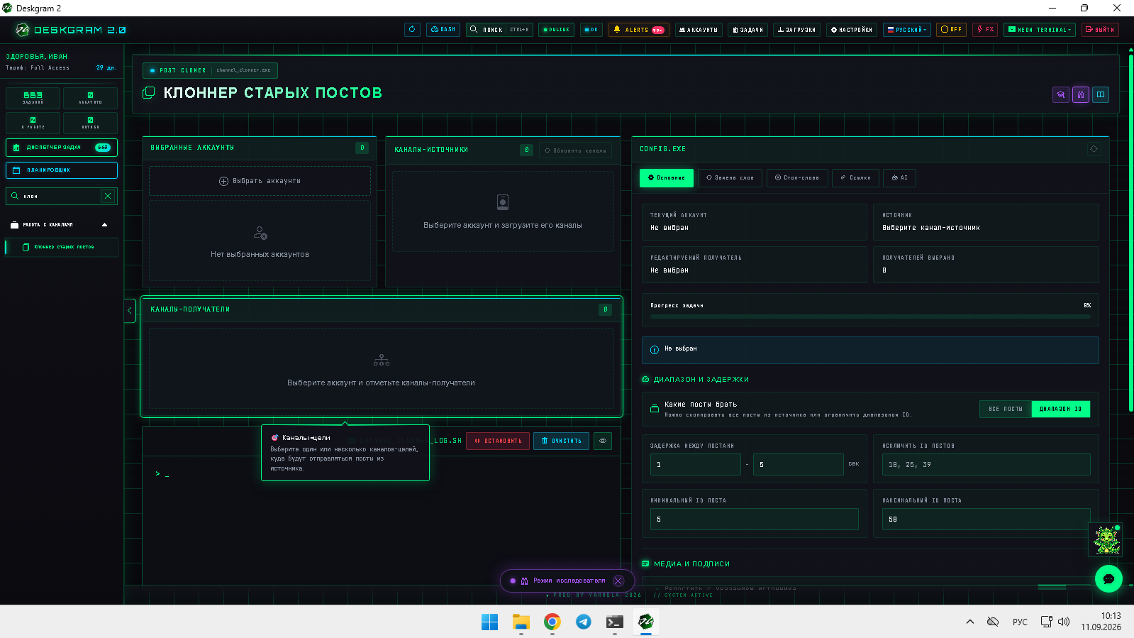
Task: Click the 'Выйти' logout button
Action: [x=1100, y=30]
